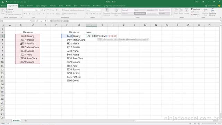Click percent style icon

point(91,14)
